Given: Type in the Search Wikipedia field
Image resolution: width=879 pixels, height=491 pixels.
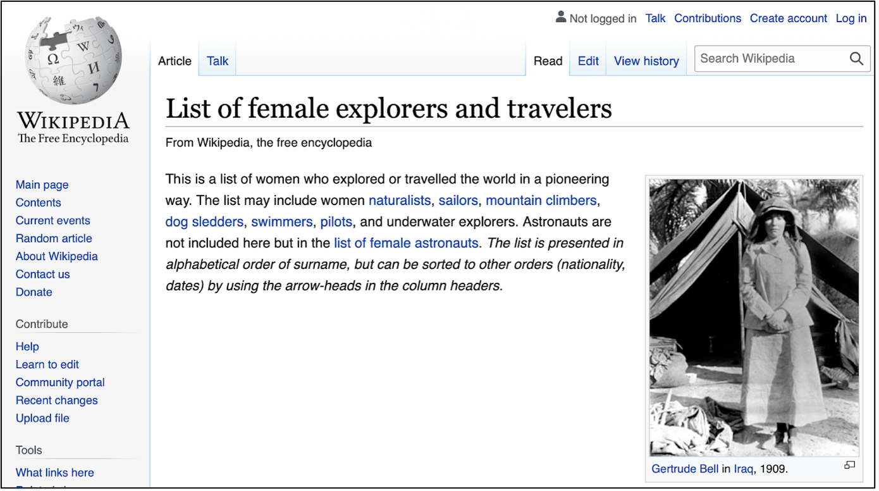Looking at the screenshot, I should point(770,59).
